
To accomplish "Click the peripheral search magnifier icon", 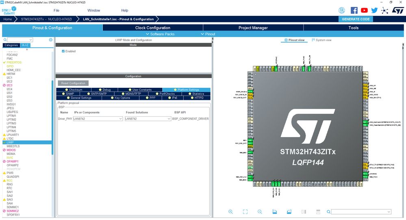I will pyautogui.click(x=5, y=39).
